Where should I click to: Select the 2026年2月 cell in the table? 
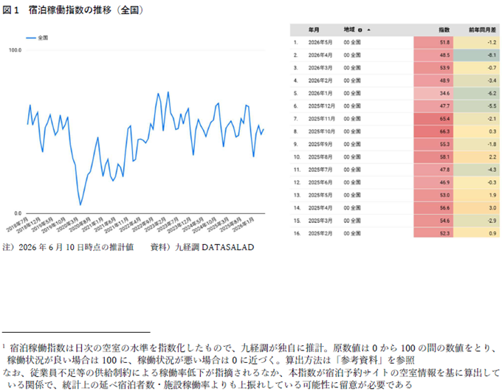[x=320, y=80]
